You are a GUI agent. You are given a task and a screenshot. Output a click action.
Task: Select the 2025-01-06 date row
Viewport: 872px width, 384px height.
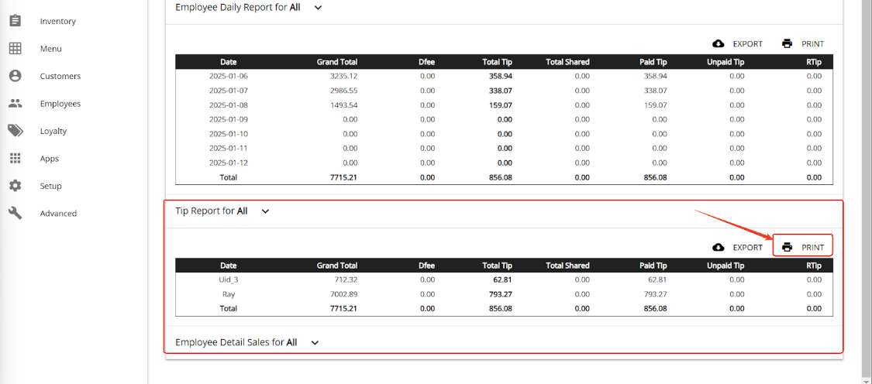(x=504, y=76)
